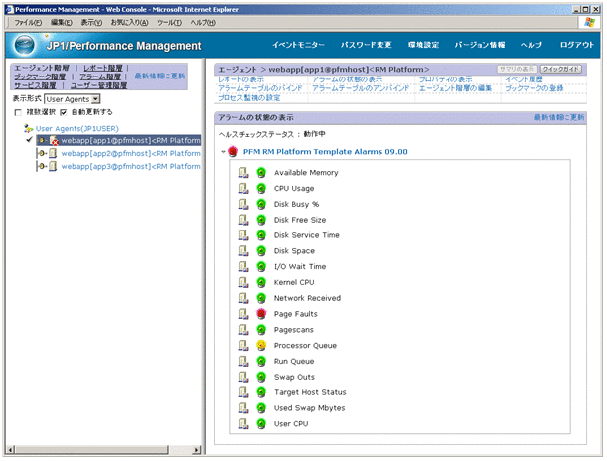
Task: Open the イベントモニター header link
Action: pos(299,46)
